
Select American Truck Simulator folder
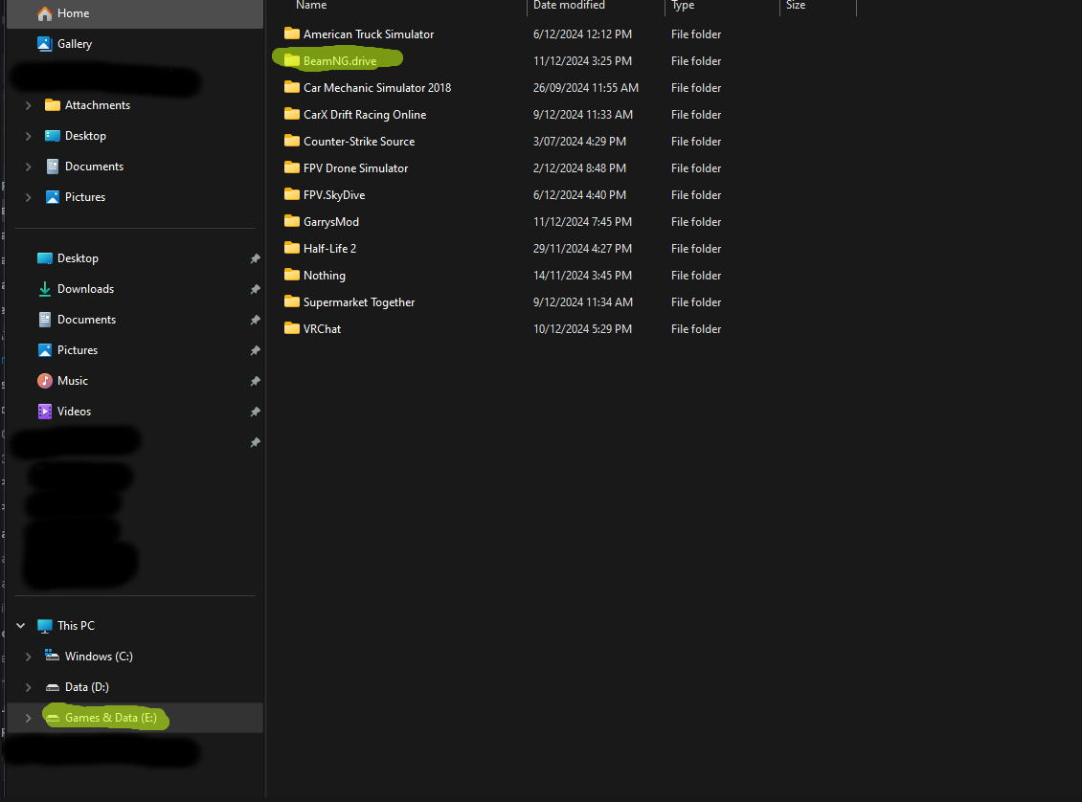(369, 33)
